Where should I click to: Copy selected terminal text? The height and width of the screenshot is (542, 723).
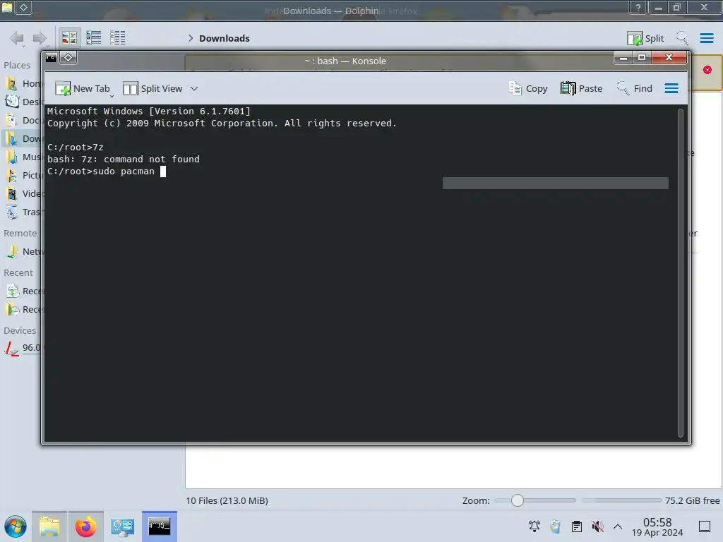528,88
